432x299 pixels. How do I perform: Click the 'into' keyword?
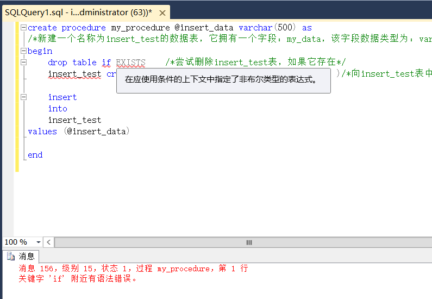58,109
